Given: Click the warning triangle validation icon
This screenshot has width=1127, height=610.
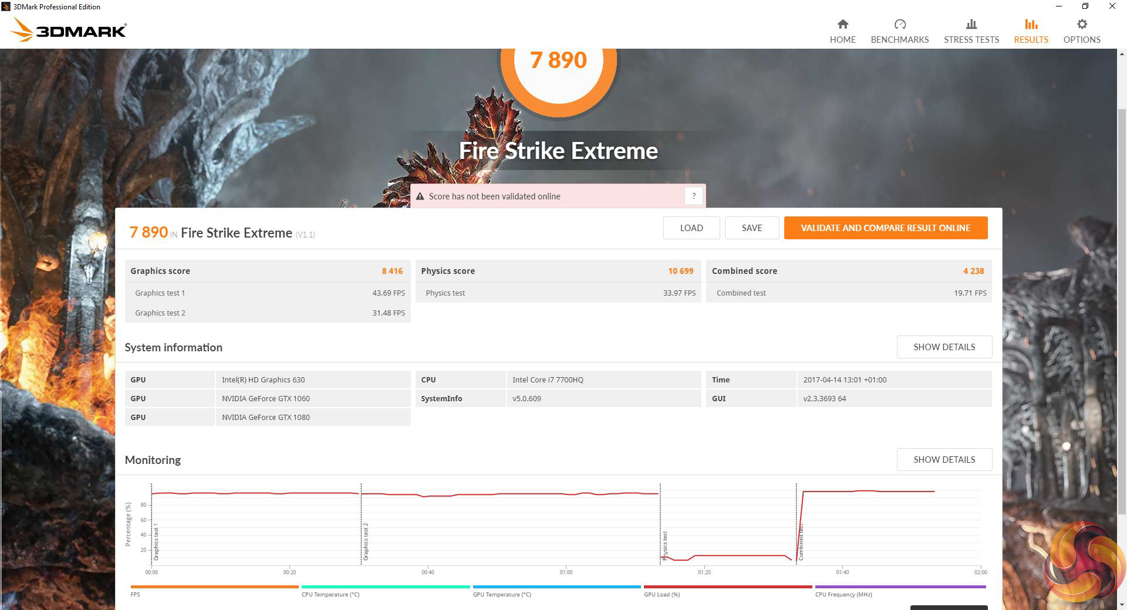Looking at the screenshot, I should click(x=420, y=196).
